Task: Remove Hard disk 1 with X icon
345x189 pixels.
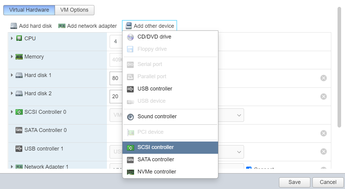Action: tap(323, 78)
